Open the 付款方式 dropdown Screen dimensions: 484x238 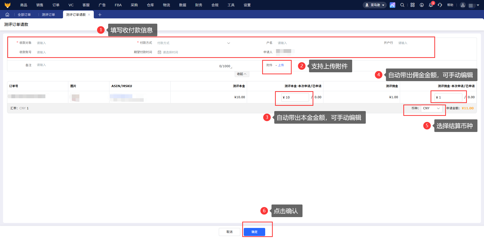click(x=193, y=43)
